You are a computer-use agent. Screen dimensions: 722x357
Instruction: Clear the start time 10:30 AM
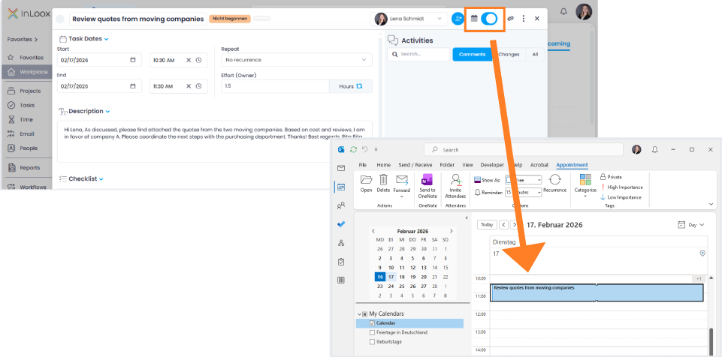pyautogui.click(x=189, y=60)
